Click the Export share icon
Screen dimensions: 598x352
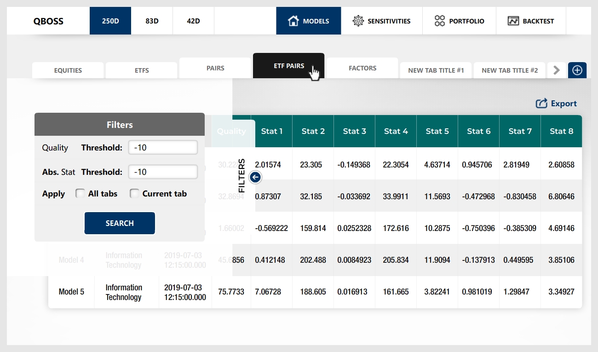pyautogui.click(x=541, y=104)
